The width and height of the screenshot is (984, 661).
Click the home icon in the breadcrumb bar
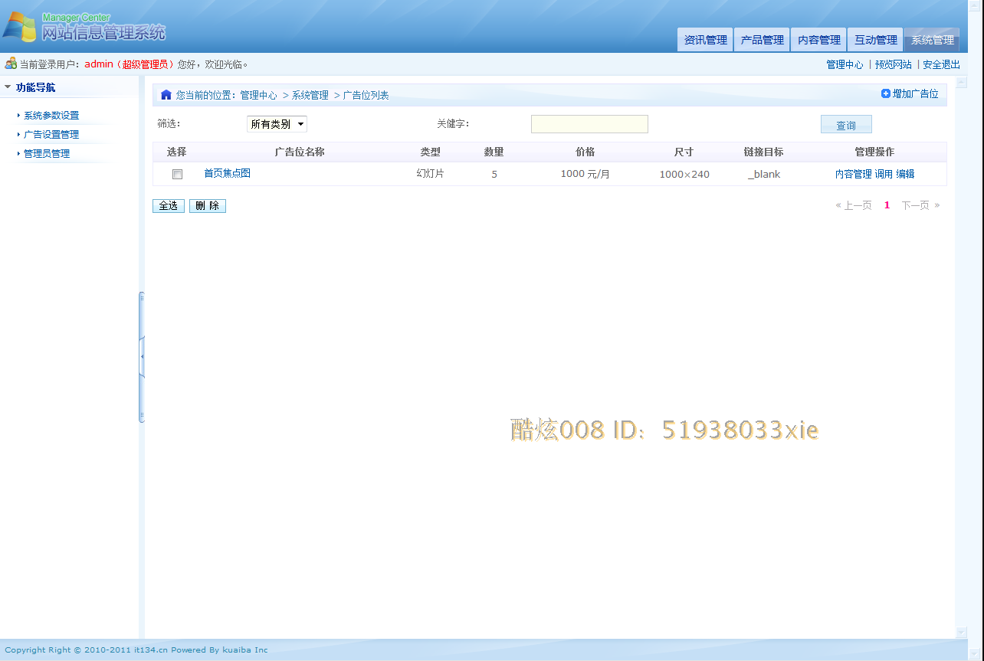click(x=166, y=93)
